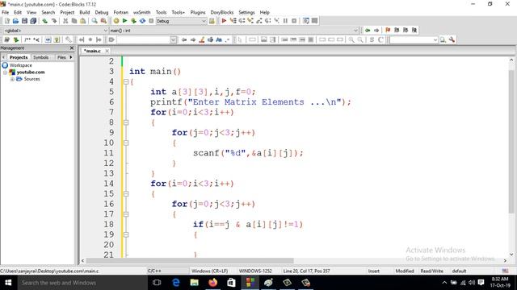517x290 pixels.
Task: Open File Explorer from taskbar
Action: click(195, 283)
